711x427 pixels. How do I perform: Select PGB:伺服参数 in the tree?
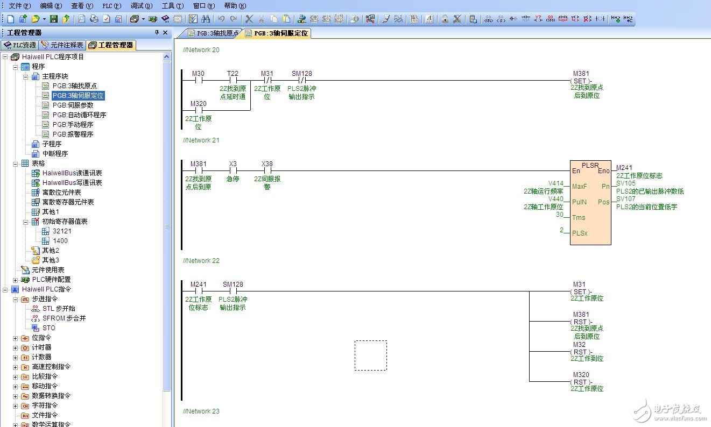(73, 105)
